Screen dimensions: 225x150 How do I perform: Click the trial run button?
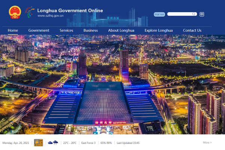[x=159, y=14]
